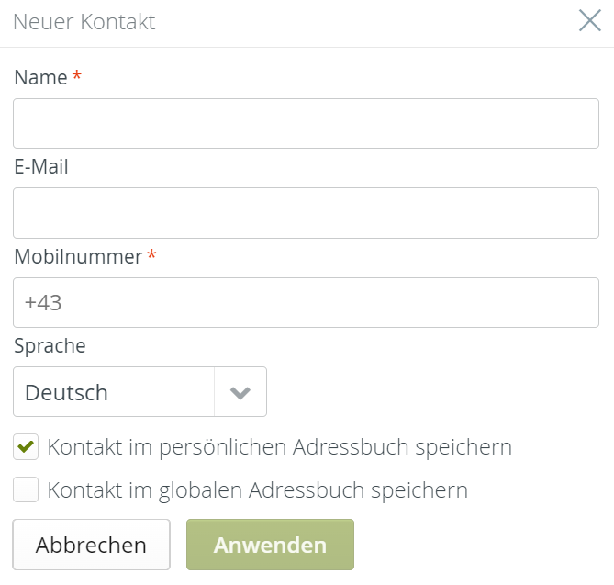The image size is (614, 585).
Task: Click the Mobilnummer field label
Action: 78,257
